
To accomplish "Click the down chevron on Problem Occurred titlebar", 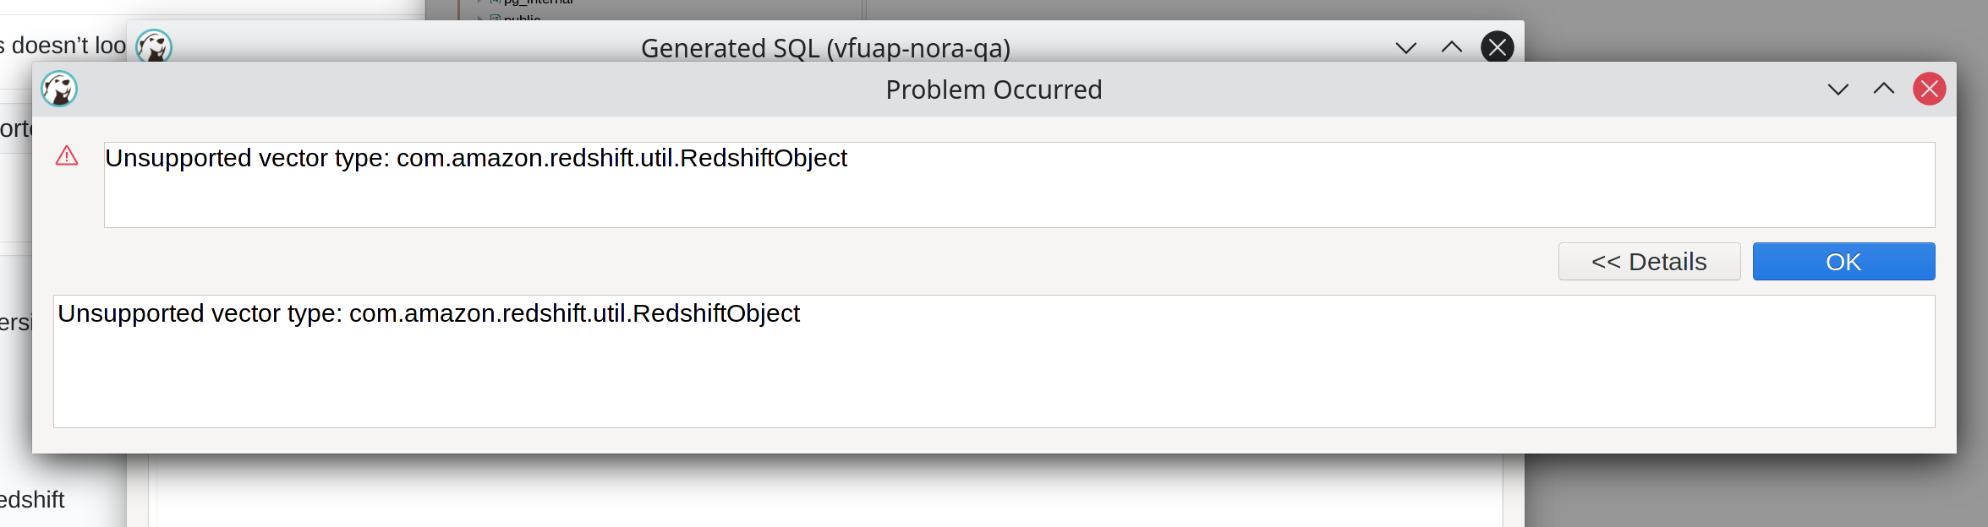I will tap(1837, 89).
